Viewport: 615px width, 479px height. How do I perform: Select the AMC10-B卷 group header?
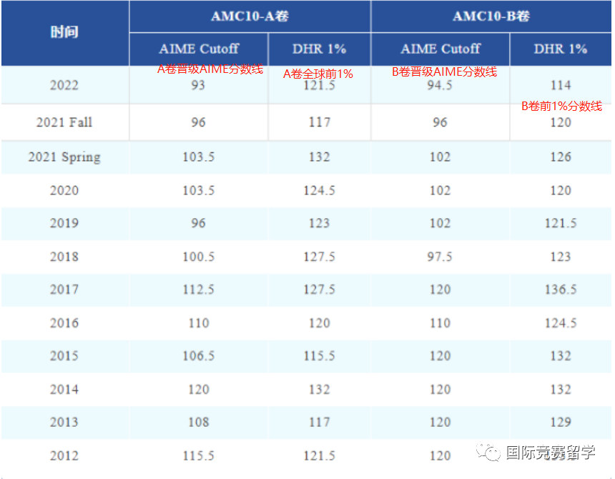click(491, 16)
